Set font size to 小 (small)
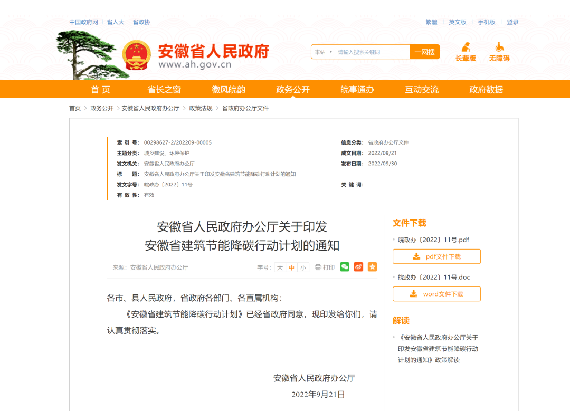The width and height of the screenshot is (570, 411). (303, 267)
